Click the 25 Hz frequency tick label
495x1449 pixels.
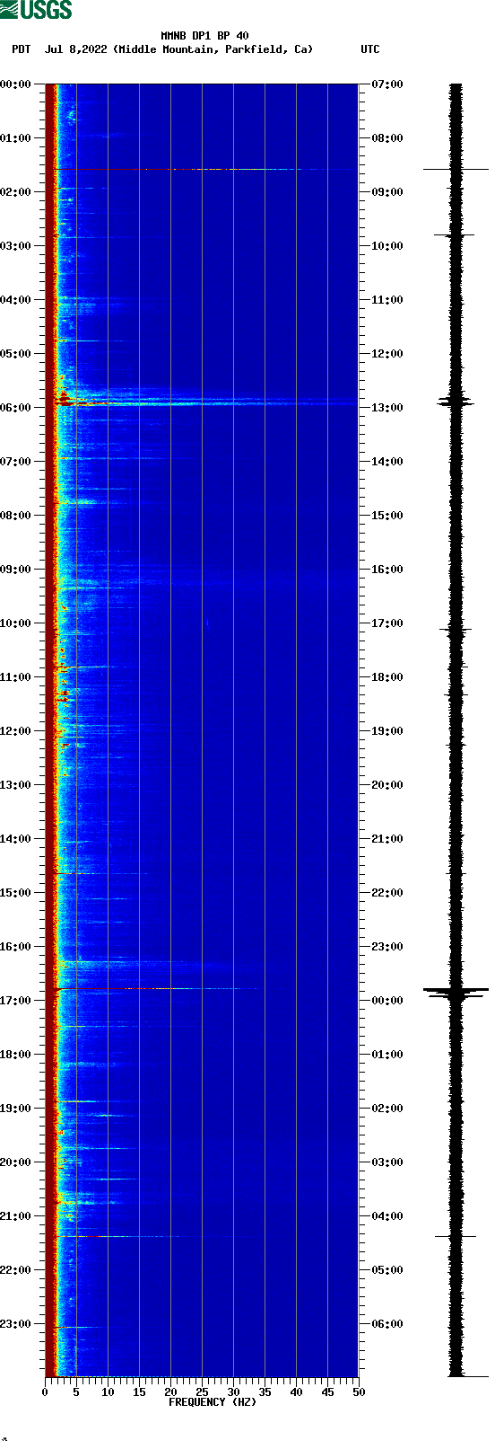(x=202, y=1392)
